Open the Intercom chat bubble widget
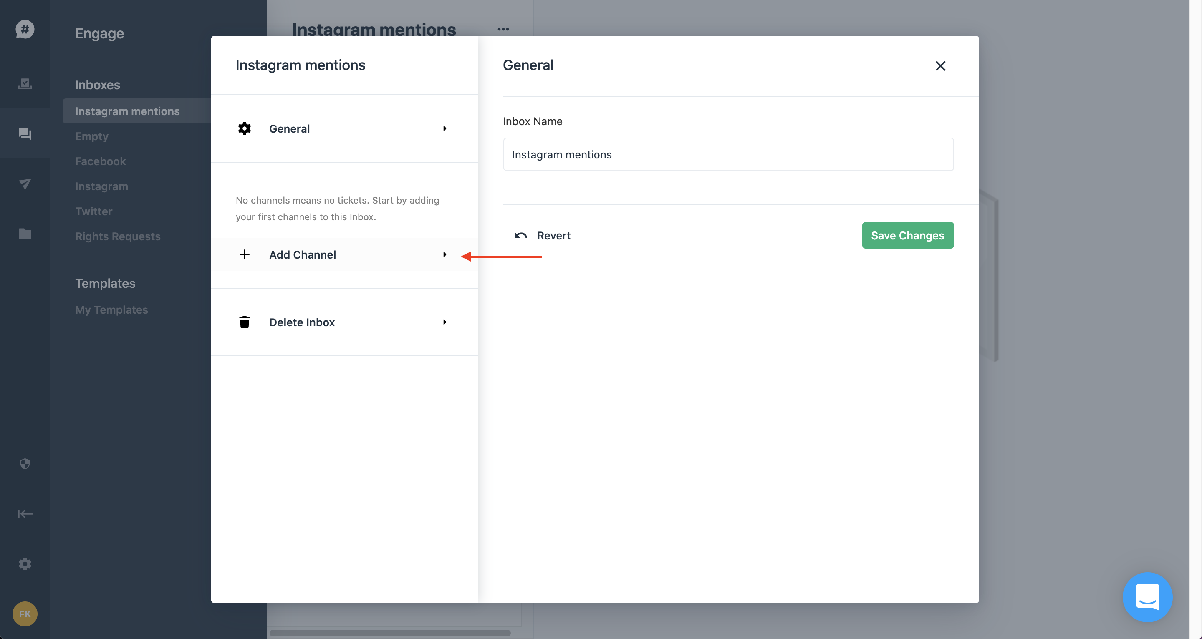The height and width of the screenshot is (639, 1202). (x=1147, y=596)
